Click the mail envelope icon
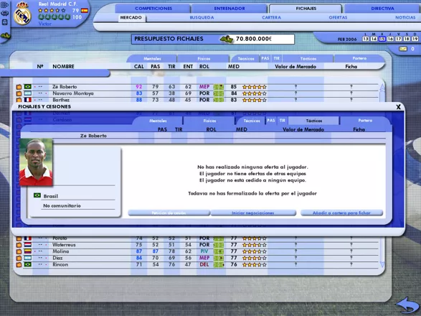 (403, 49)
